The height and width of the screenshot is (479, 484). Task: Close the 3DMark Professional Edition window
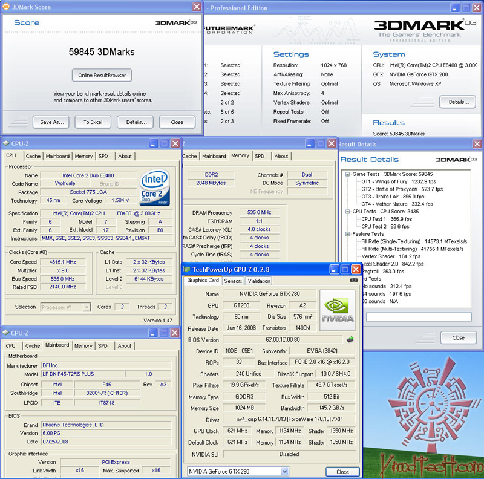(477, 8)
